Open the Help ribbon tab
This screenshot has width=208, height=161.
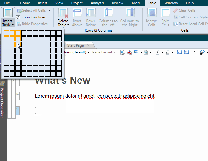190,3
